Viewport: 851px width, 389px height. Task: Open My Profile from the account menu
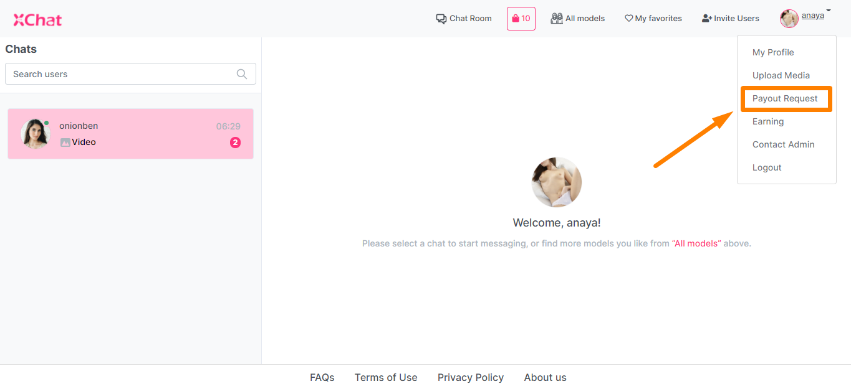[773, 52]
